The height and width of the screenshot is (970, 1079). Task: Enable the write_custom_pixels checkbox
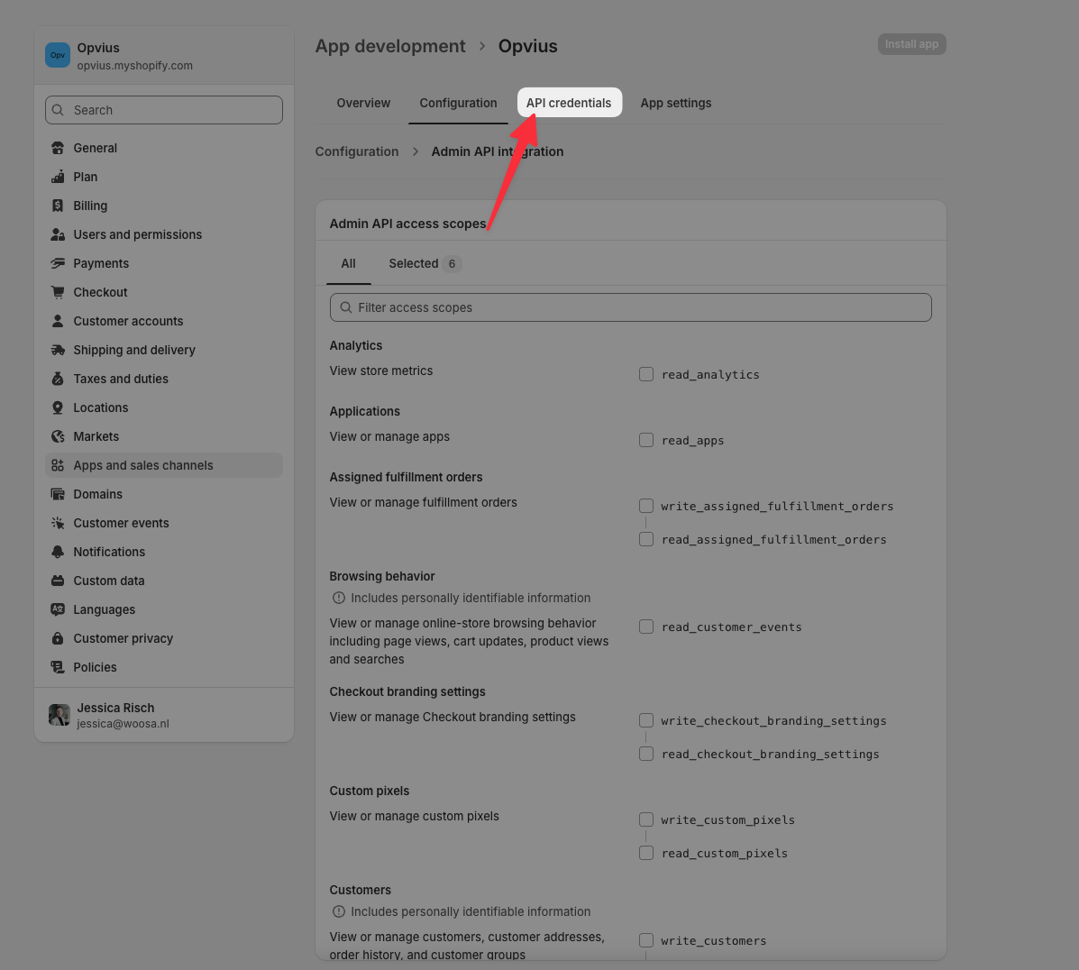646,820
